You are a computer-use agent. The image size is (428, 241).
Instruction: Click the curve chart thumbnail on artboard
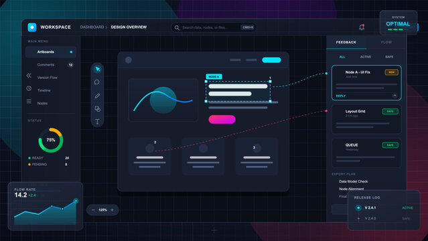click(163, 100)
